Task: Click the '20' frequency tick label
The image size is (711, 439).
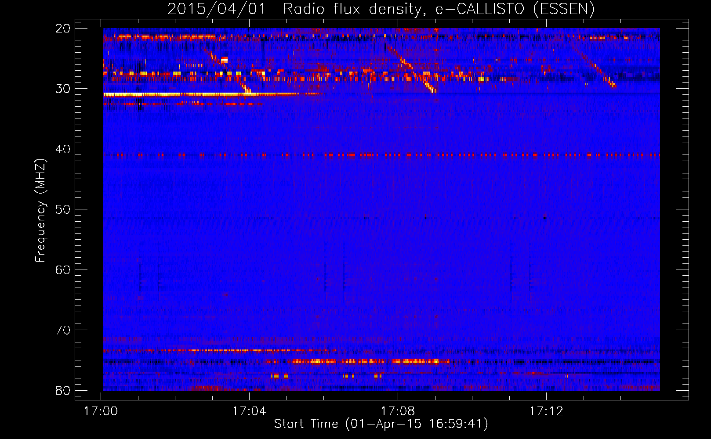Action: click(63, 29)
